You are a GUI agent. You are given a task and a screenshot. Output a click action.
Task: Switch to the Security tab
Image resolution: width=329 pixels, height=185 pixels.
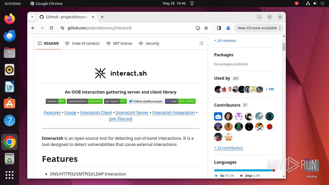coord(149,43)
